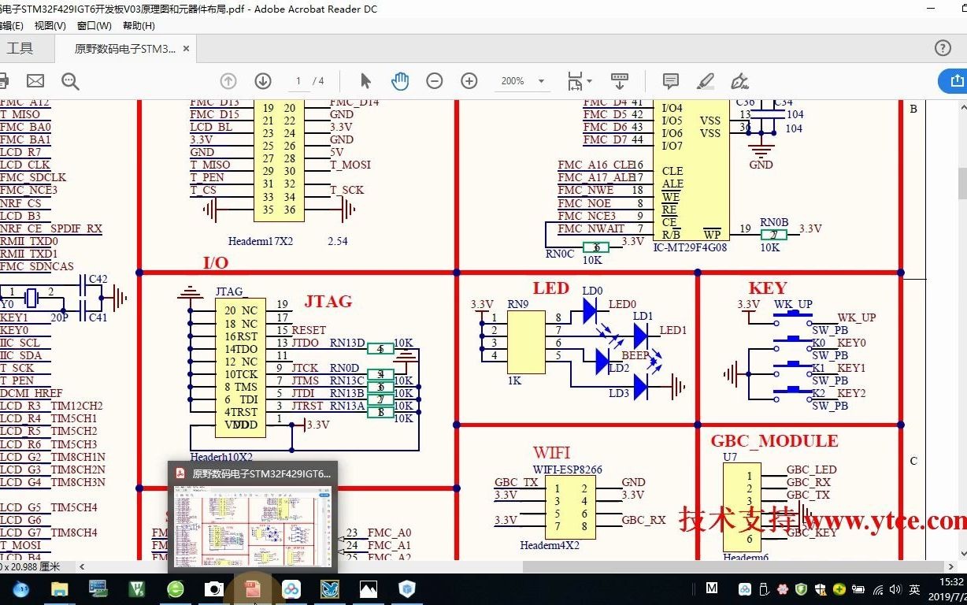
Task: Add a sticky note comment icon
Action: (670, 81)
